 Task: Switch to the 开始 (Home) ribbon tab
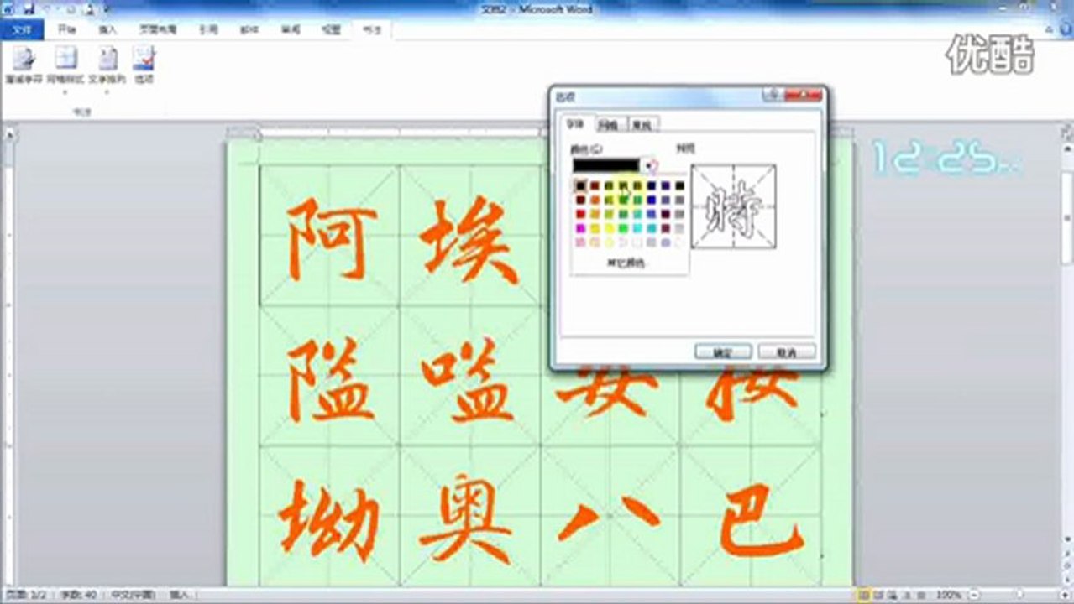click(x=67, y=29)
